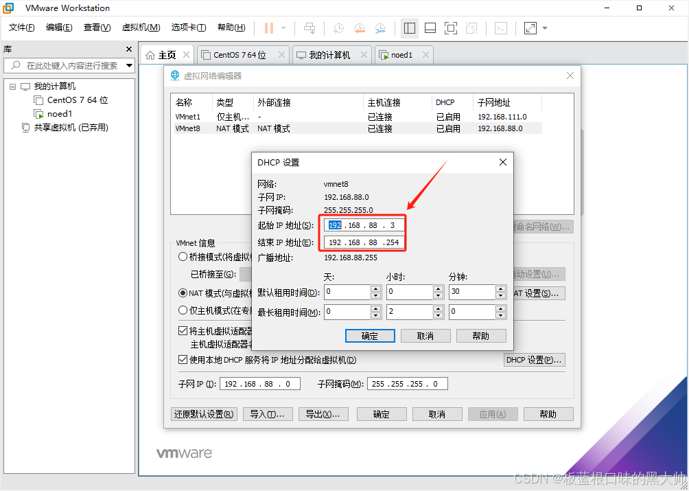Image resolution: width=689 pixels, height=491 pixels.
Task: Click 取消 in the DHCP 设置 dialog
Action: [x=425, y=336]
